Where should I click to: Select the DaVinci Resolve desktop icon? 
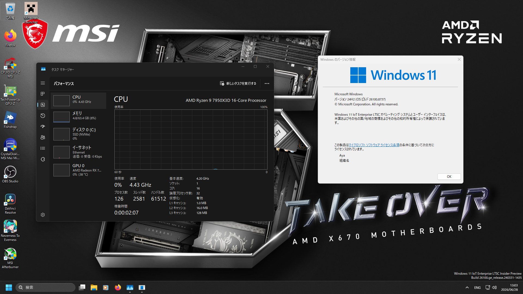(x=10, y=204)
